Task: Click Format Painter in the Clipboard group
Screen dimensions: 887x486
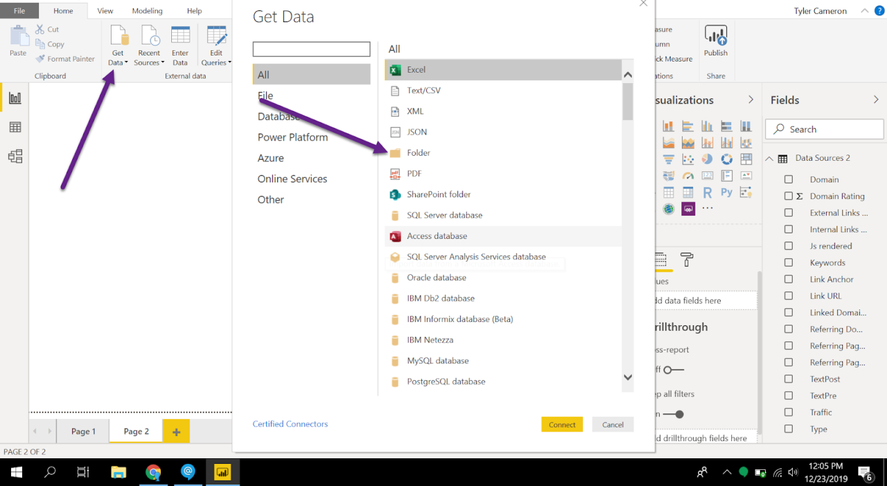Action: [65, 59]
